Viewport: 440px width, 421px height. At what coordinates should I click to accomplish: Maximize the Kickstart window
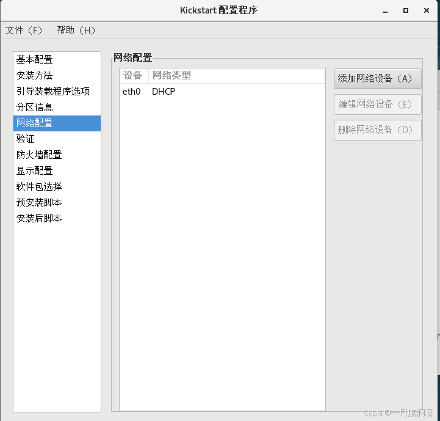pos(406,10)
